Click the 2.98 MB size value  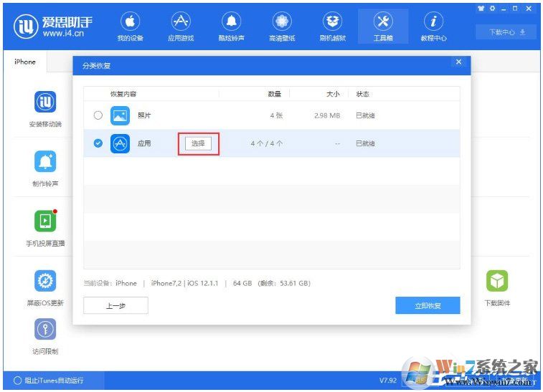pos(327,115)
